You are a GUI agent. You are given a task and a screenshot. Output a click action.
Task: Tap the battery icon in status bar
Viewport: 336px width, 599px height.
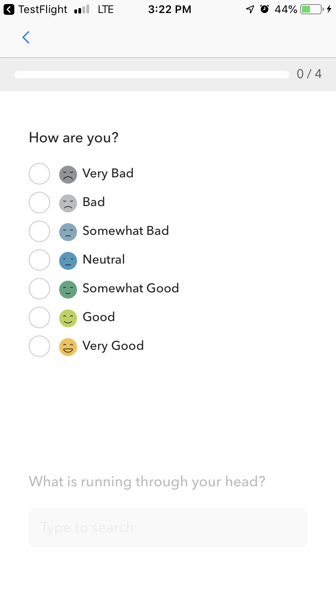pos(312,9)
